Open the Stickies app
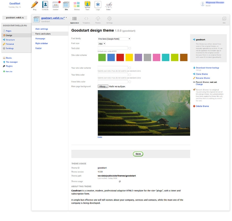The width and height of the screenshot is (232, 221). [77, 5]
